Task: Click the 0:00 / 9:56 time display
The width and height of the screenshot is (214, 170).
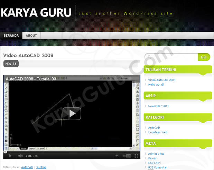Action: click(x=32, y=156)
